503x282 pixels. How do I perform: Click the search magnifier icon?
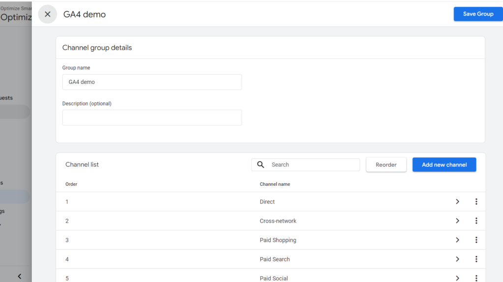[x=260, y=165]
